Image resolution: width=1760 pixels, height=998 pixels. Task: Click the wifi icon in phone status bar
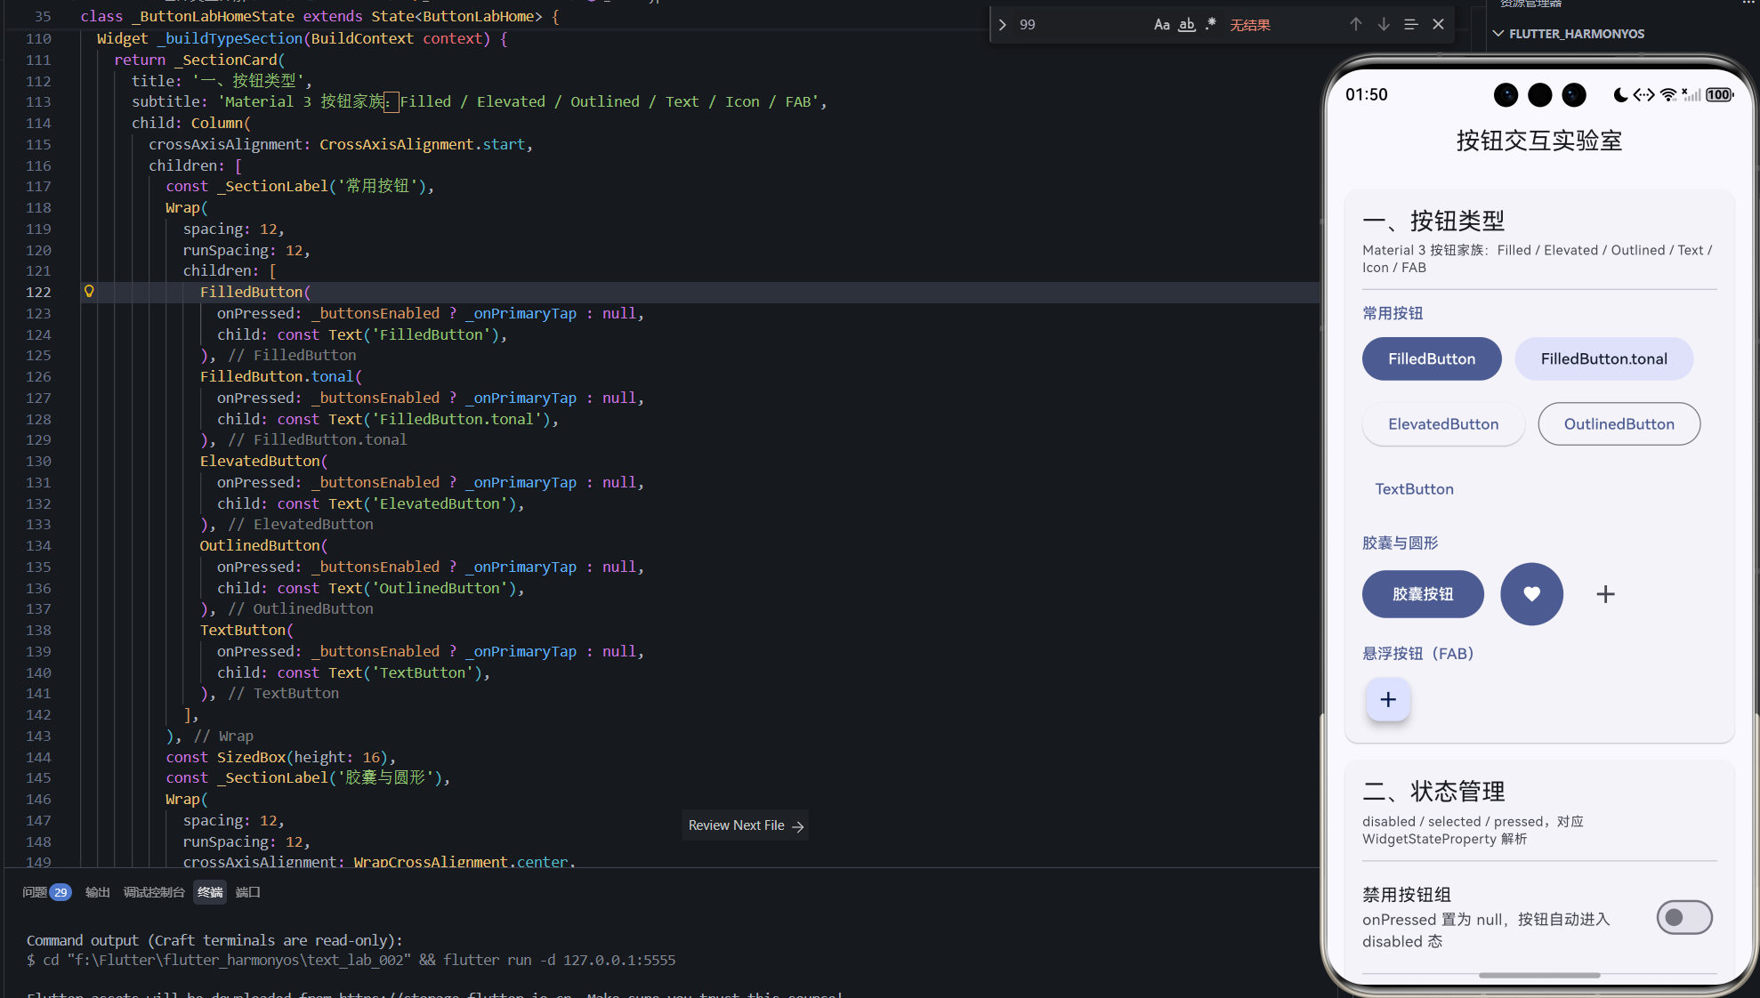pos(1668,95)
